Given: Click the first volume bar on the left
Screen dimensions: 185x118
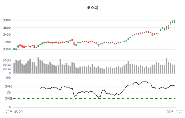Looking at the screenshot, I should [x=14, y=68].
